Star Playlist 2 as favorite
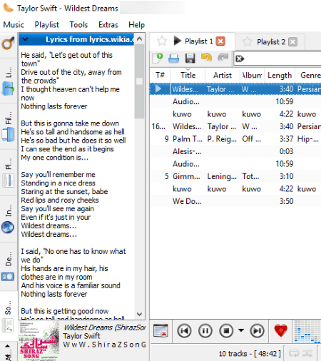The height and width of the screenshot is (361, 321). [247, 41]
